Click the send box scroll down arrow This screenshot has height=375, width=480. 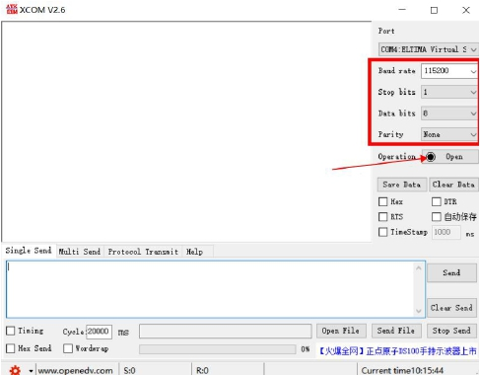[419, 311]
